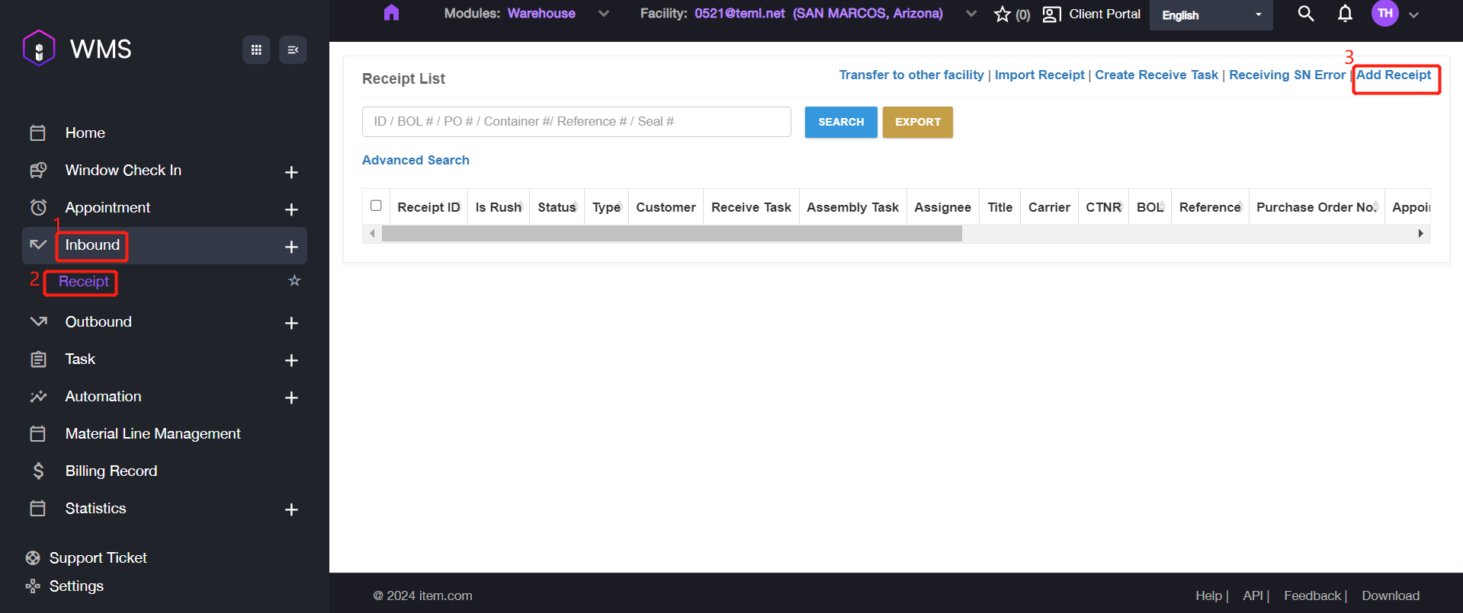The image size is (1463, 613).
Task: Open the Client Portal link
Action: [1092, 14]
